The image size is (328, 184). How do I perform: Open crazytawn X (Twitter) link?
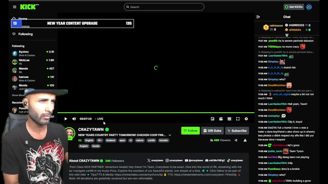(x=155, y=160)
